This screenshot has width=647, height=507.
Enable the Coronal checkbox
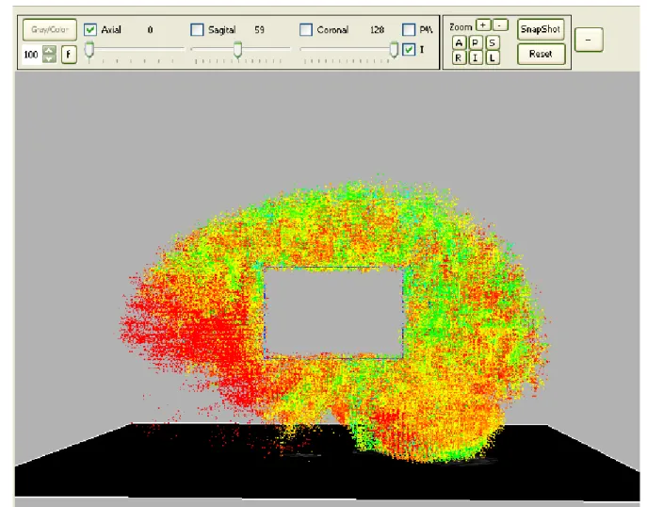[306, 30]
